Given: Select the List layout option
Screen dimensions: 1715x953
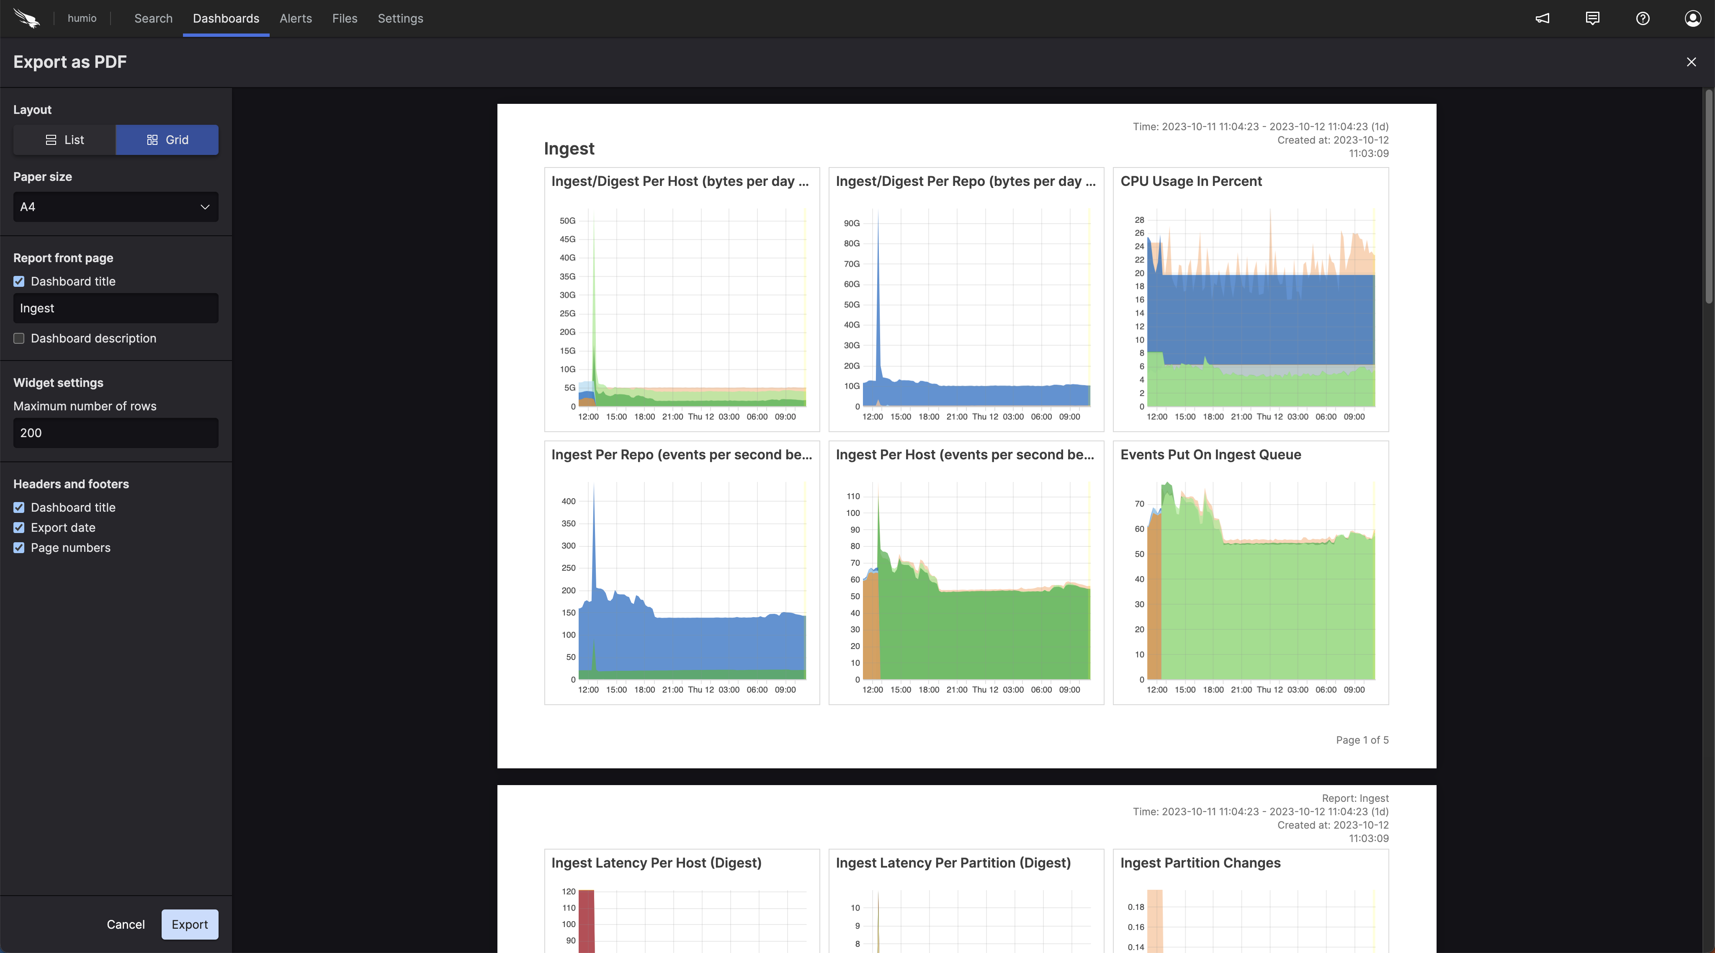Looking at the screenshot, I should pyautogui.click(x=64, y=140).
